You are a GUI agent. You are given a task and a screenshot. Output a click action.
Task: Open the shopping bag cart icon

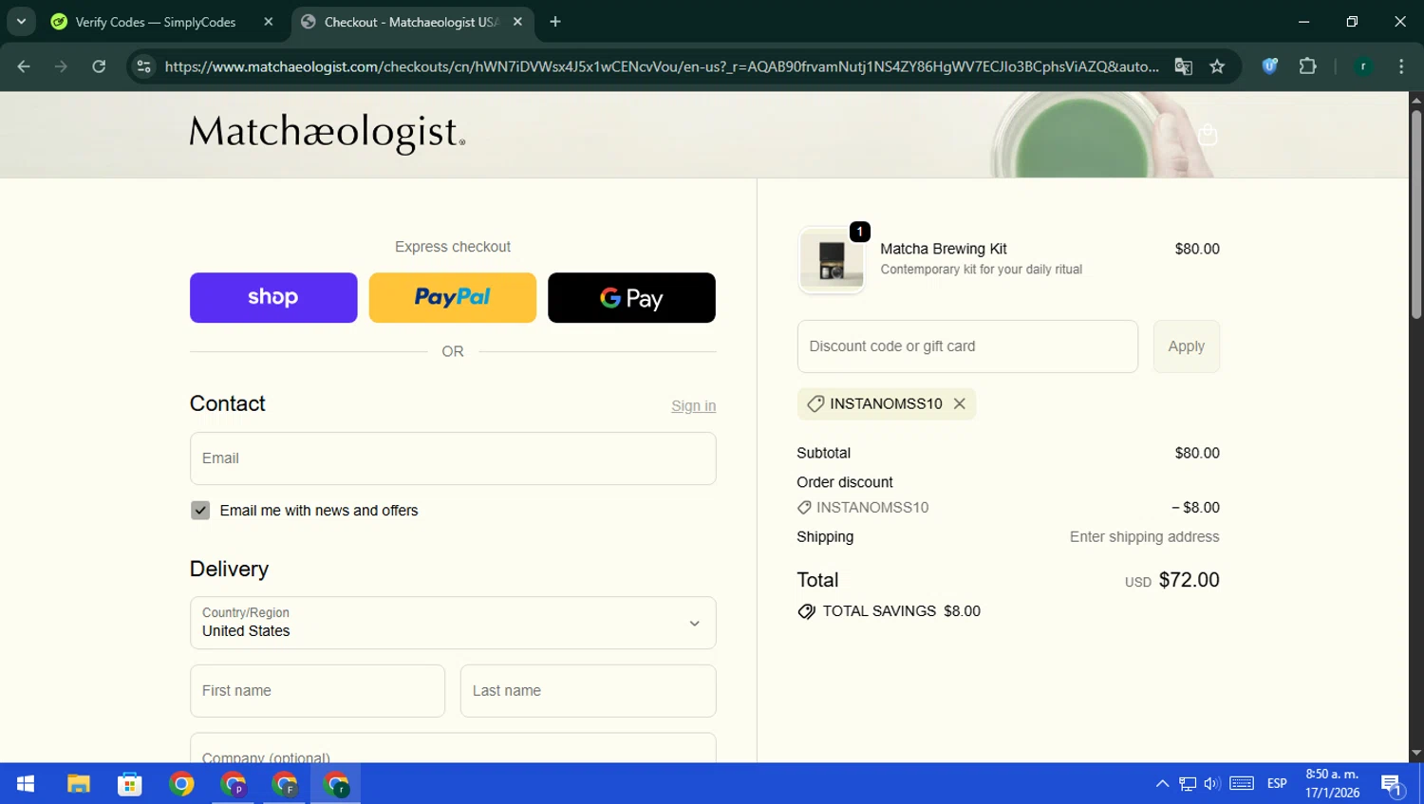click(1208, 135)
